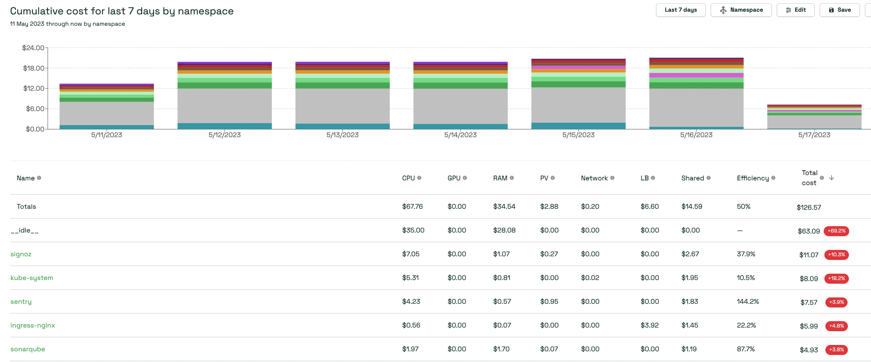Open the ingress-nginx namespace link
This screenshot has width=871, height=362.
tap(33, 325)
